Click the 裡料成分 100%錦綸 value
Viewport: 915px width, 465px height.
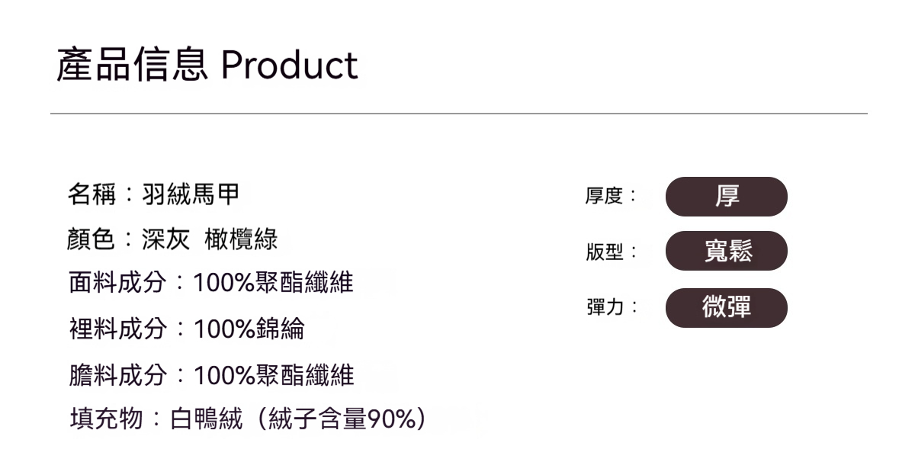click(x=249, y=329)
